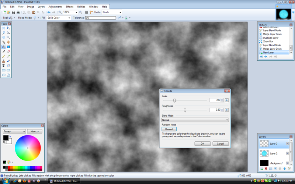This screenshot has height=184, width=295.
Task: Select the Paint Bucket tool
Action: coord(4,47)
